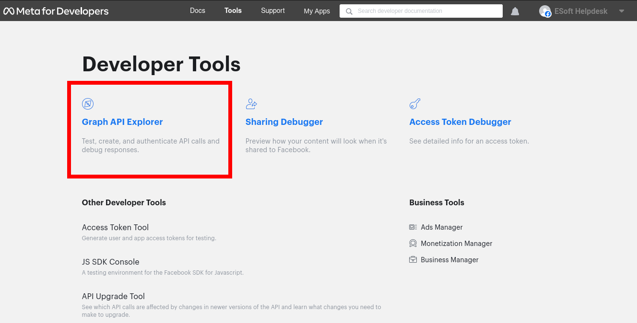The height and width of the screenshot is (323, 637).
Task: Expand the account dropdown arrow
Action: pyautogui.click(x=622, y=11)
